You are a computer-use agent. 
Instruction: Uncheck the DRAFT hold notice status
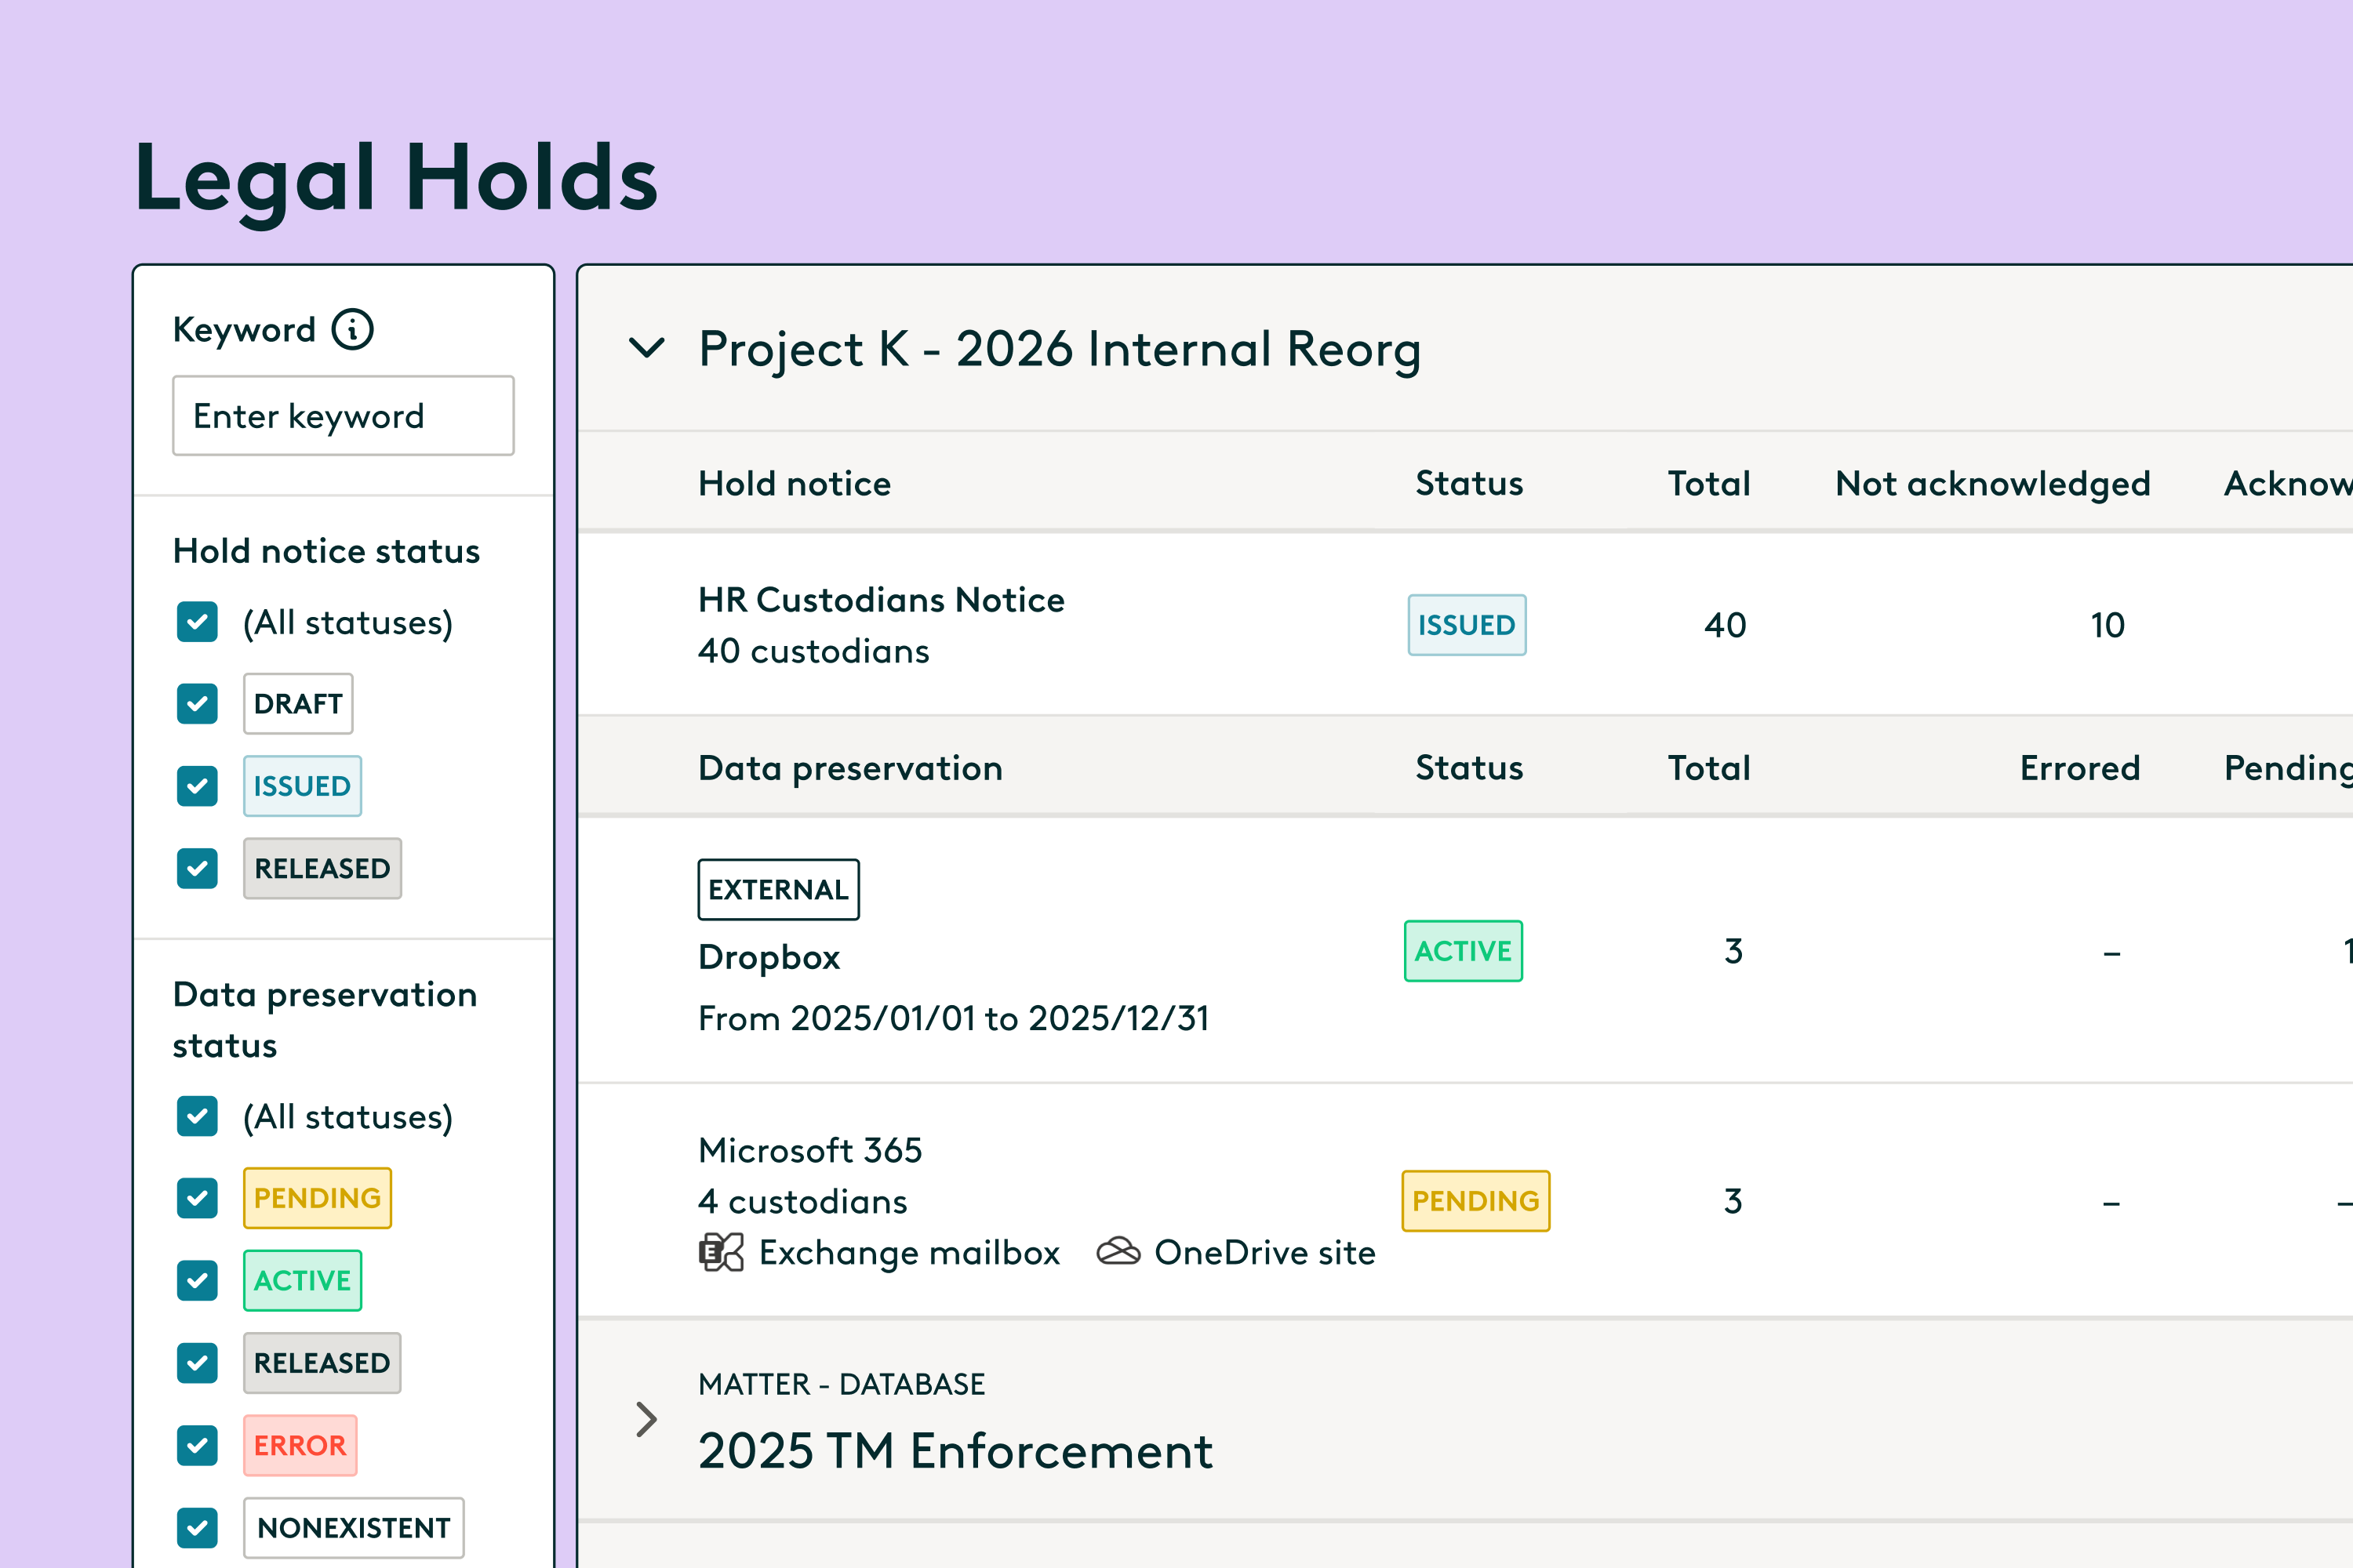[x=197, y=704]
